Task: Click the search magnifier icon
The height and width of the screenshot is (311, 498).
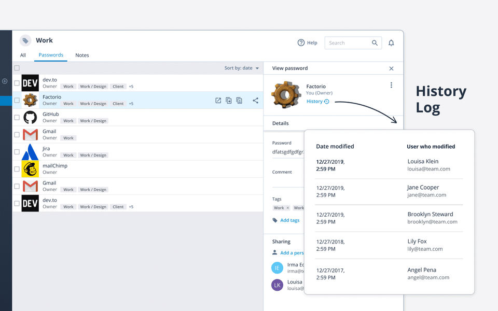Action: (375, 43)
